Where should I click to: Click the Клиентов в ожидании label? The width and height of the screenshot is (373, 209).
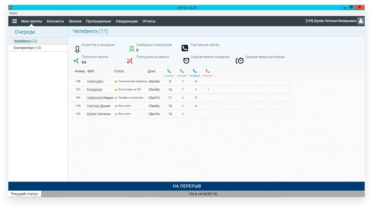coord(98,45)
